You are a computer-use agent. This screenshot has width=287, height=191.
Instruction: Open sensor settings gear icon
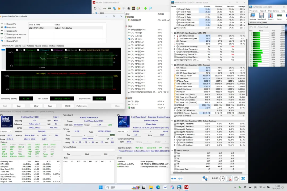tap(236, 179)
